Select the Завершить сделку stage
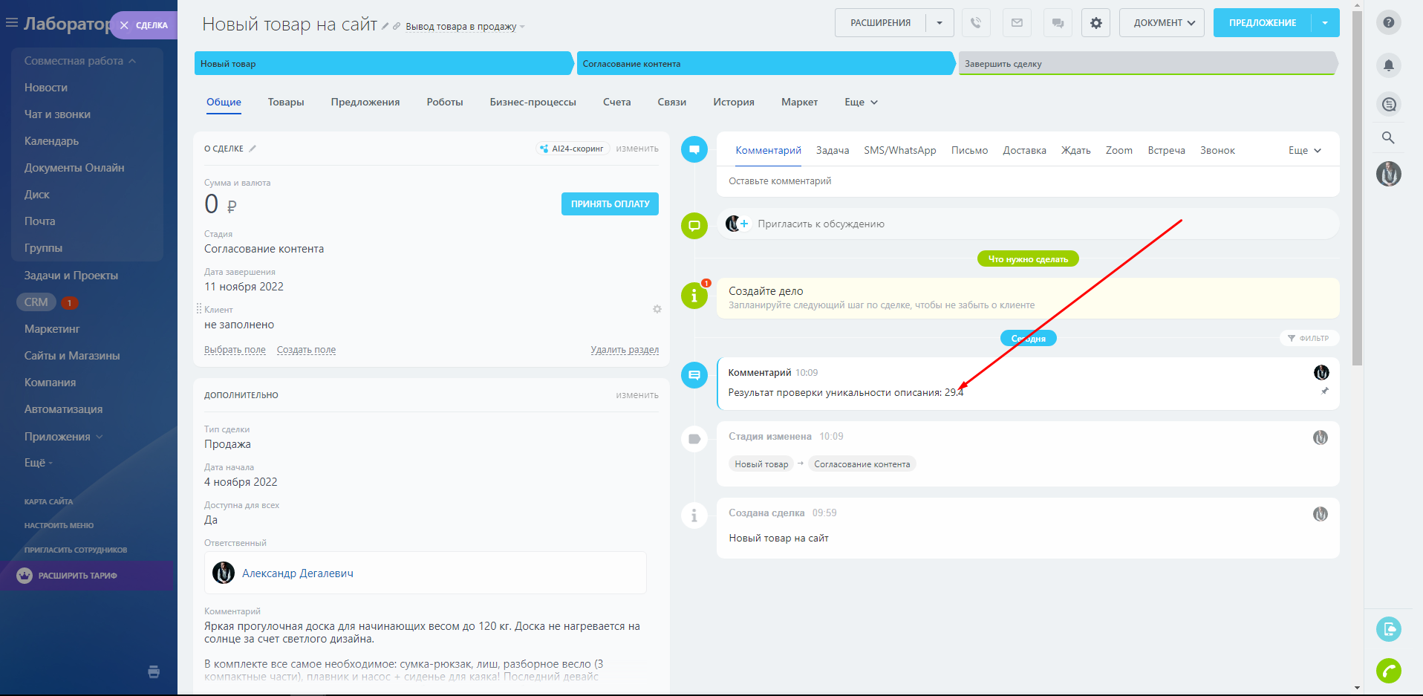This screenshot has height=696, width=1423. pos(1147,64)
